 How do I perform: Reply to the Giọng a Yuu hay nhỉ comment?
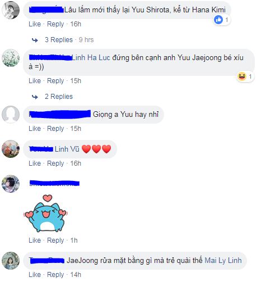[x=55, y=129]
